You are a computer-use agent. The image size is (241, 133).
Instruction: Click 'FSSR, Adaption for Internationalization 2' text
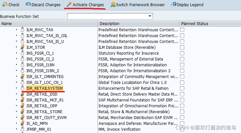(134, 71)
